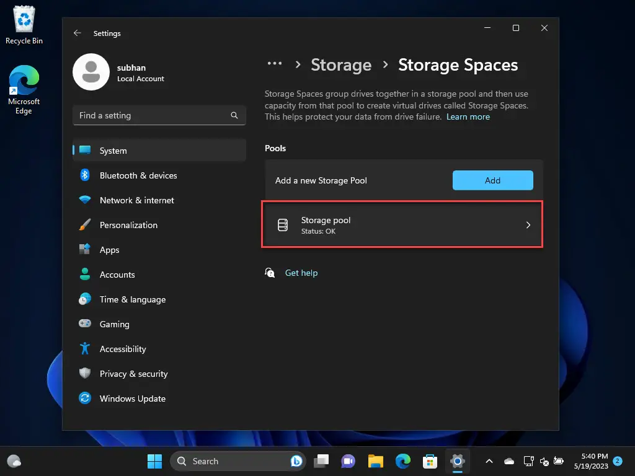Open Windows Update category
The height and width of the screenshot is (476, 635).
[x=159, y=399]
